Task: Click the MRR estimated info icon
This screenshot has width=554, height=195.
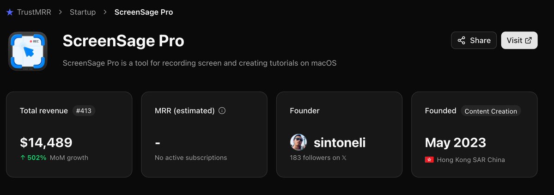Action: click(222, 111)
